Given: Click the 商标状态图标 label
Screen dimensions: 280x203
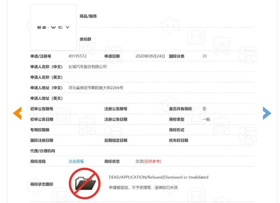Looking at the screenshot, I should pyautogui.click(x=42, y=184).
